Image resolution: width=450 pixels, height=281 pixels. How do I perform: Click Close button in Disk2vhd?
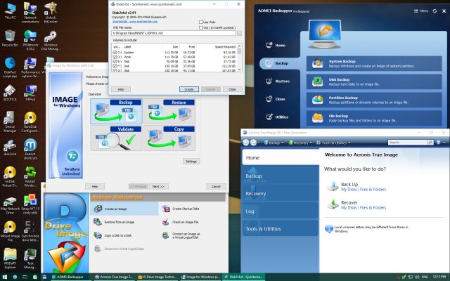[x=233, y=89]
